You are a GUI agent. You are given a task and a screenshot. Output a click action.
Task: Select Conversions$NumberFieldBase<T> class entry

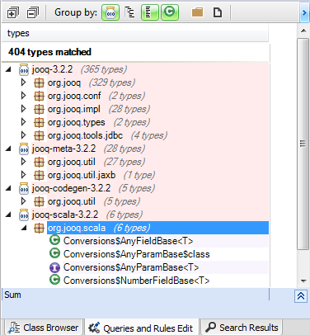click(136, 281)
